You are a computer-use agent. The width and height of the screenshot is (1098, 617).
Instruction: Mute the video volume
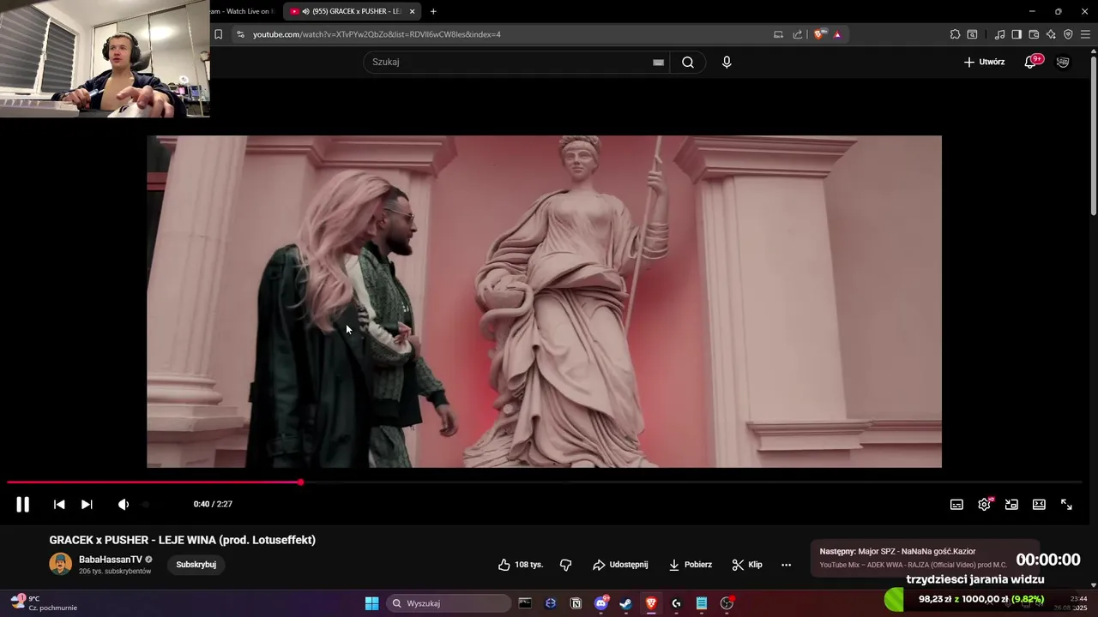click(124, 505)
